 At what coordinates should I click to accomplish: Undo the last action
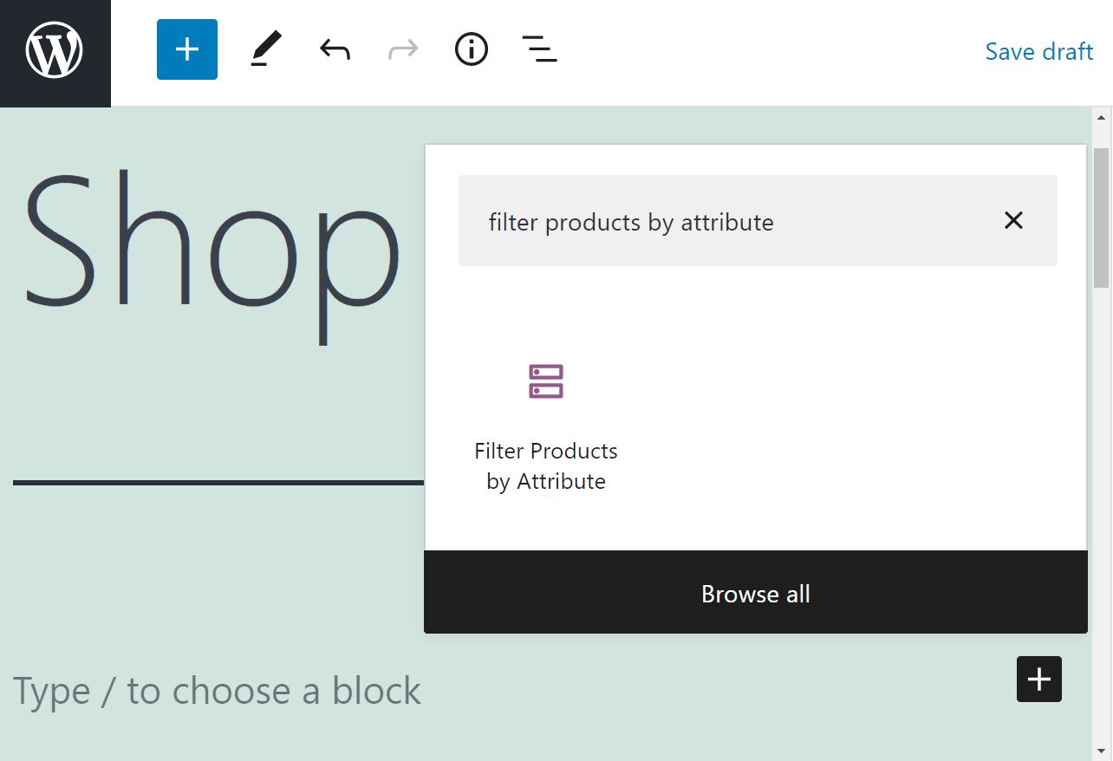[334, 49]
